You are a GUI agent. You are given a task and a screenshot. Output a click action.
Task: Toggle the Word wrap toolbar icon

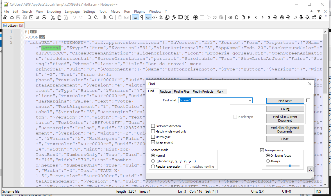[x=135, y=17]
